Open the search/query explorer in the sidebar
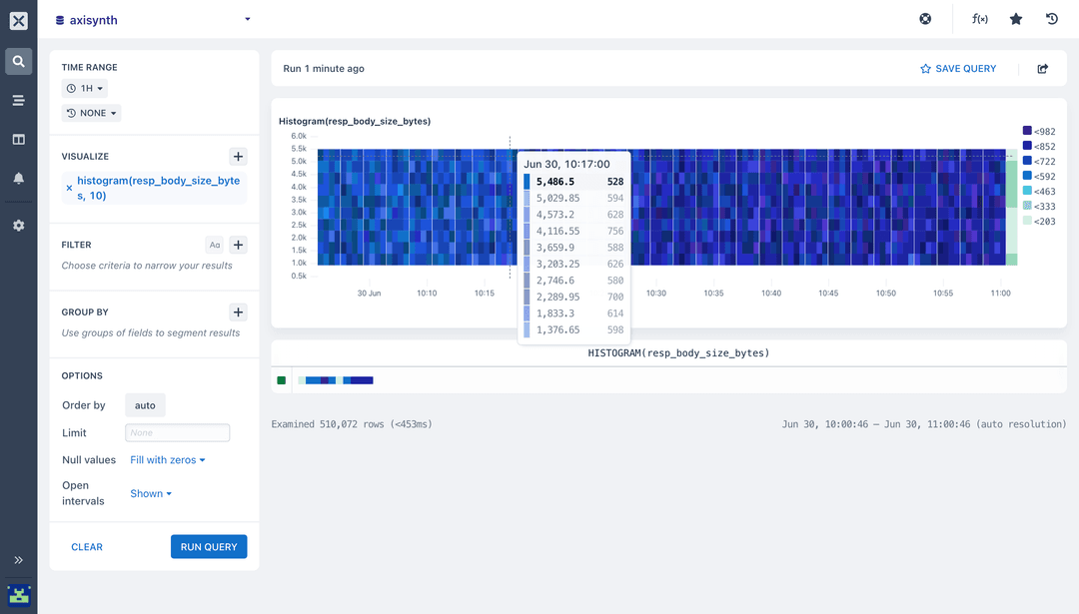Image resolution: width=1079 pixels, height=614 pixels. (x=18, y=61)
